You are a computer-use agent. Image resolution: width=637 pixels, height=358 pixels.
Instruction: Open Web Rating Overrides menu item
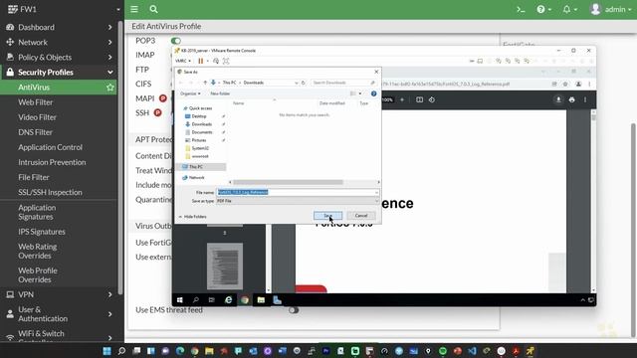tap(38, 252)
